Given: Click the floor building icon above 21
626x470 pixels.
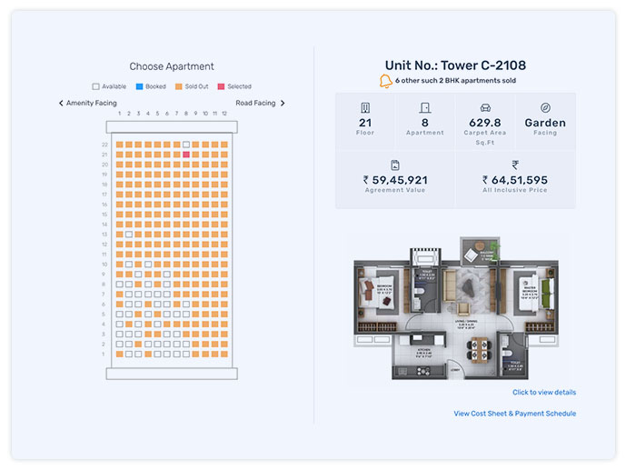Looking at the screenshot, I should [x=365, y=107].
